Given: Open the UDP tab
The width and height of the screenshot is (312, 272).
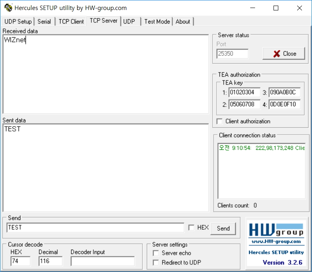Looking at the screenshot, I should 130,22.
